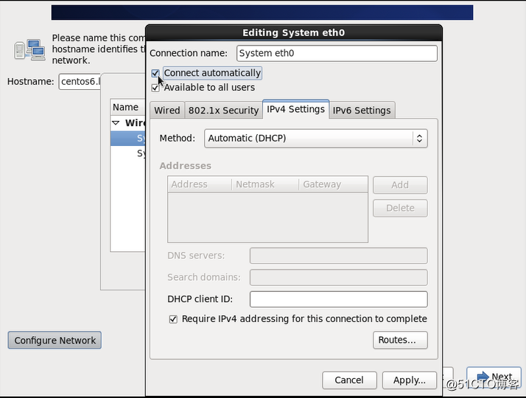Uncheck Connect automatically checkbox
Image resolution: width=526 pixels, height=398 pixels.
click(x=155, y=73)
